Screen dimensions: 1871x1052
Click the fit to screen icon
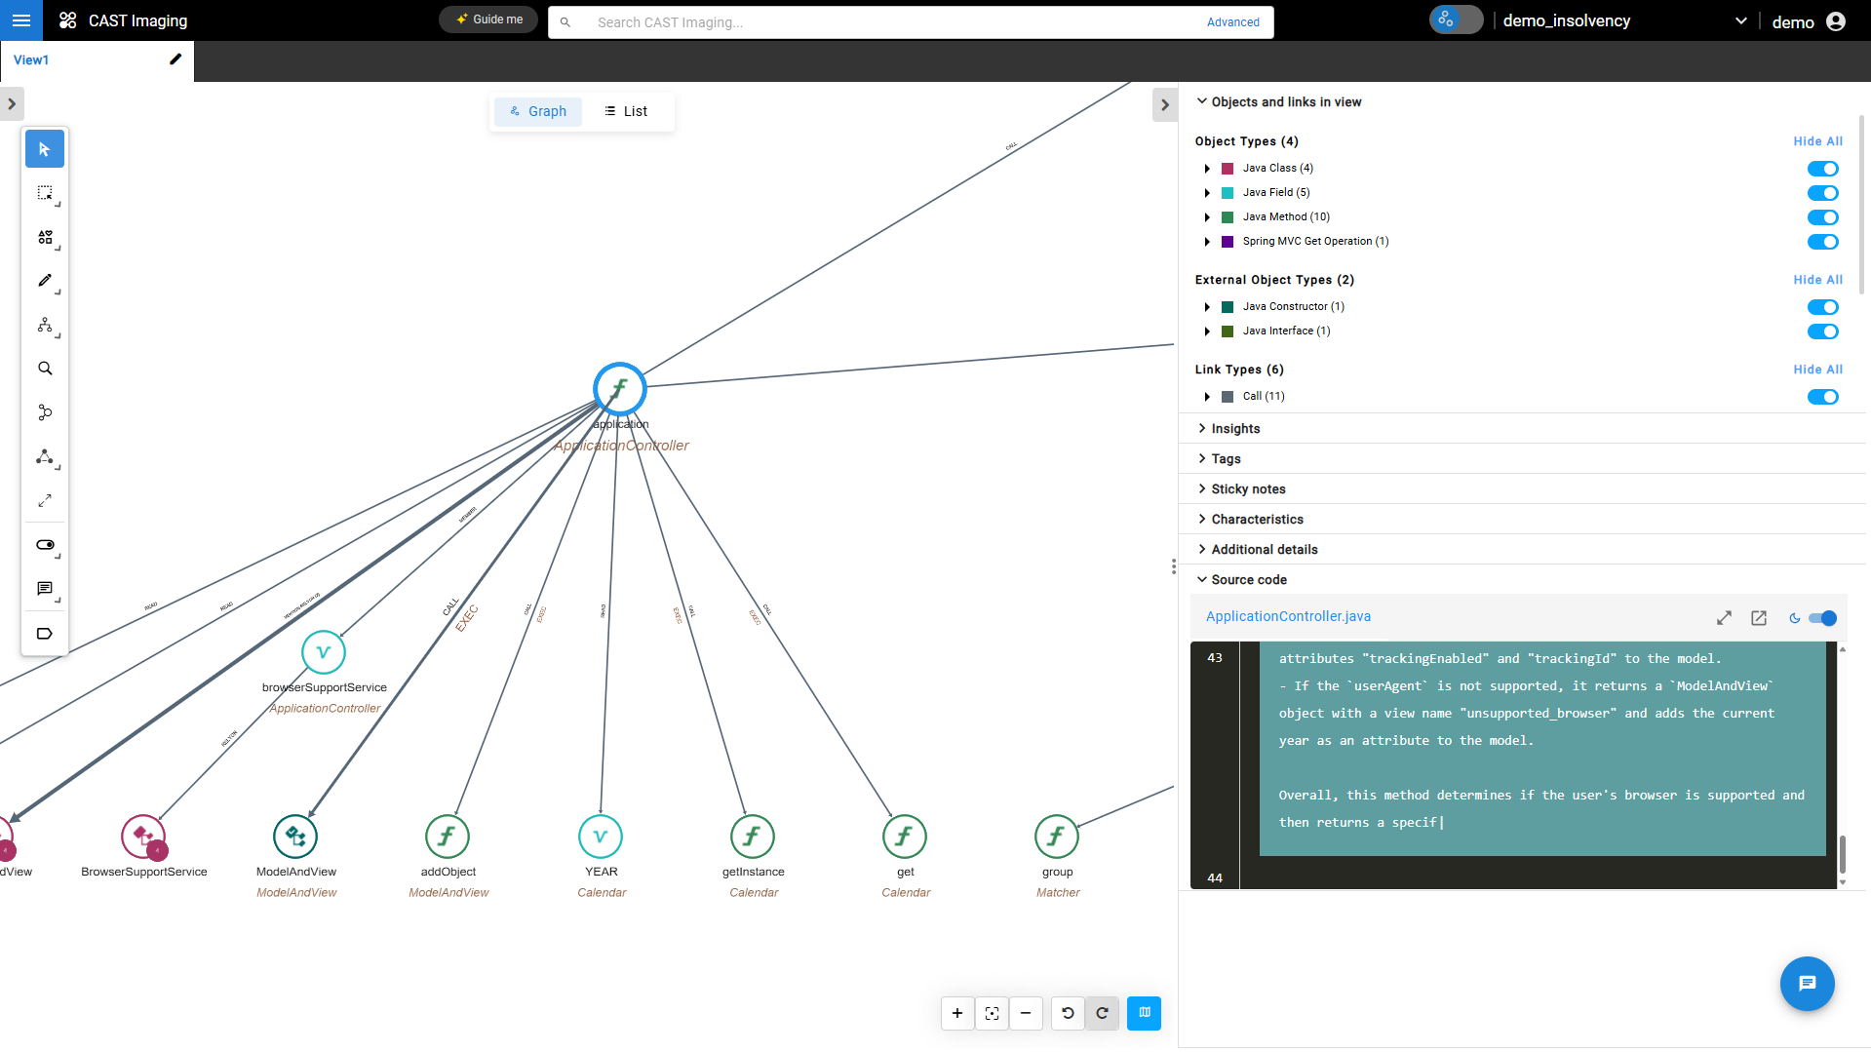992,1013
